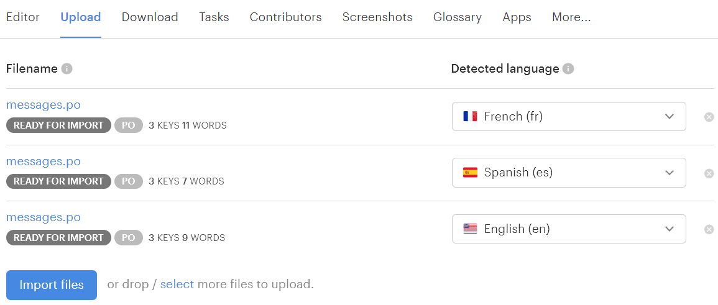Open the English (en) language dropdown
Image resolution: width=718 pixels, height=305 pixels.
(568, 229)
